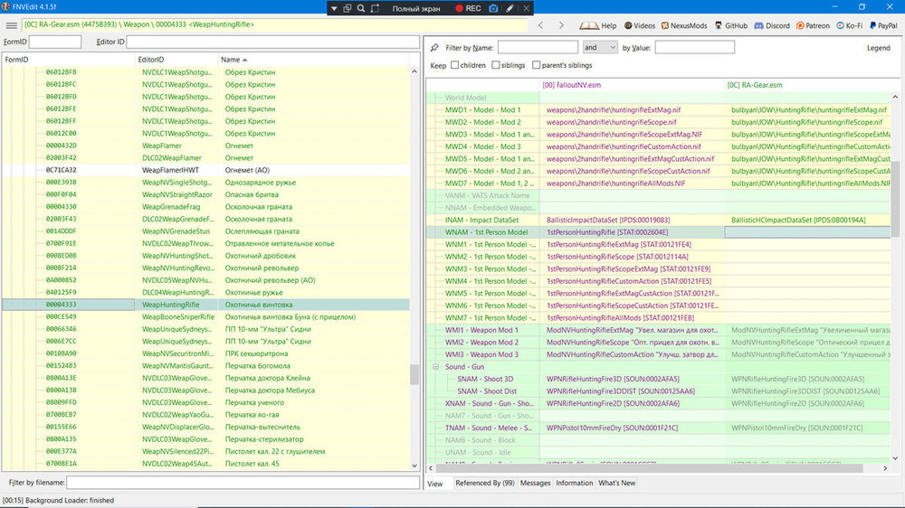The height and width of the screenshot is (508, 905).
Task: Toggle Keep siblings checkbox
Action: (496, 65)
